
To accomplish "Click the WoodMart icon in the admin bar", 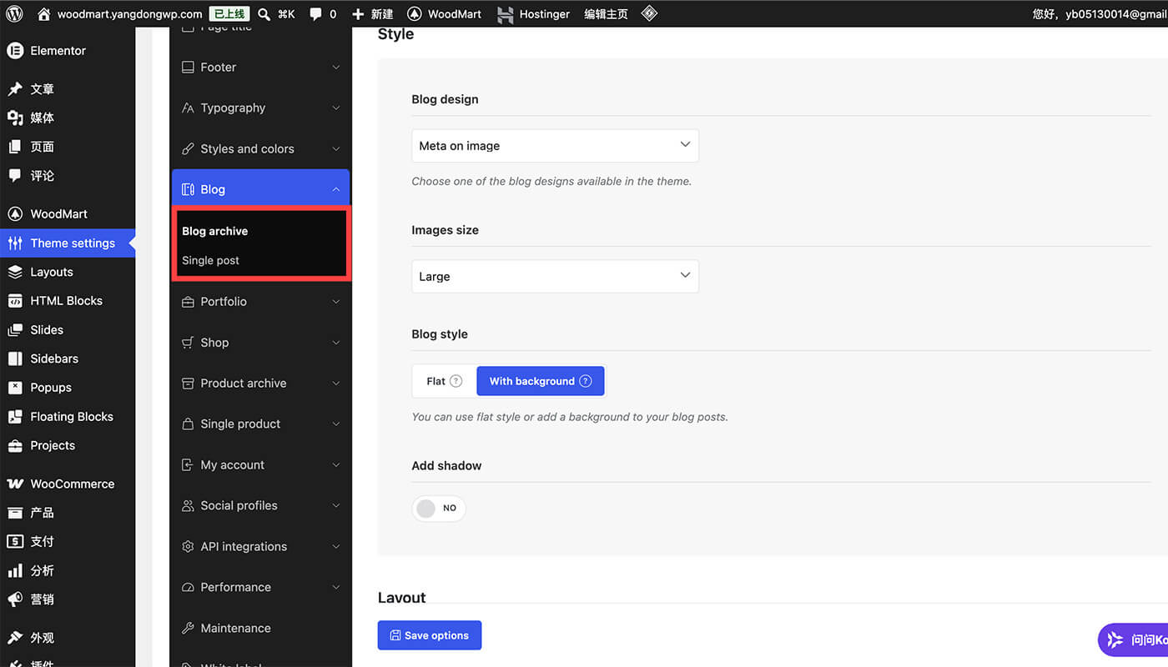I will tap(414, 13).
